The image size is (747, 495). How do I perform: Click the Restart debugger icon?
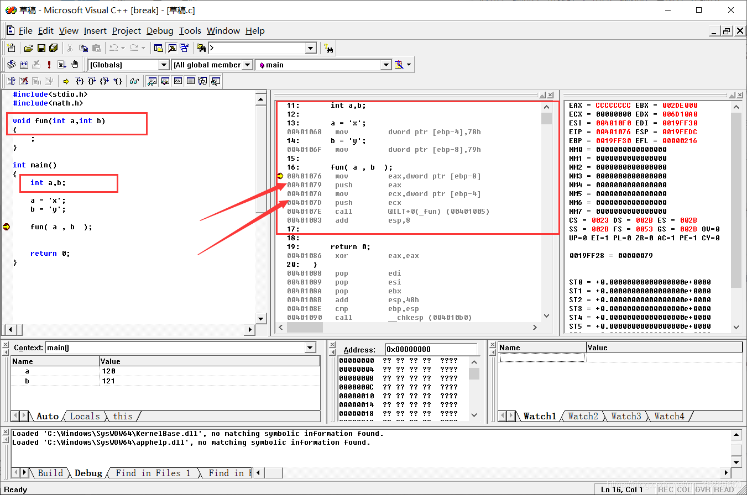[11, 81]
